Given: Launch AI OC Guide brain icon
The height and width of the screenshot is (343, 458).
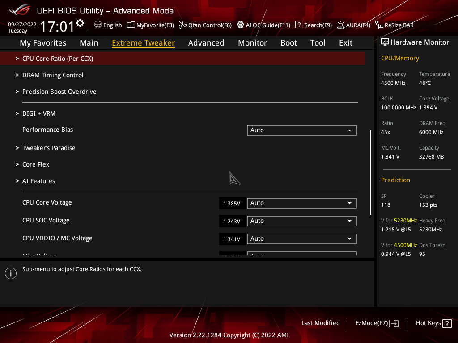Looking at the screenshot, I should [x=240, y=25].
